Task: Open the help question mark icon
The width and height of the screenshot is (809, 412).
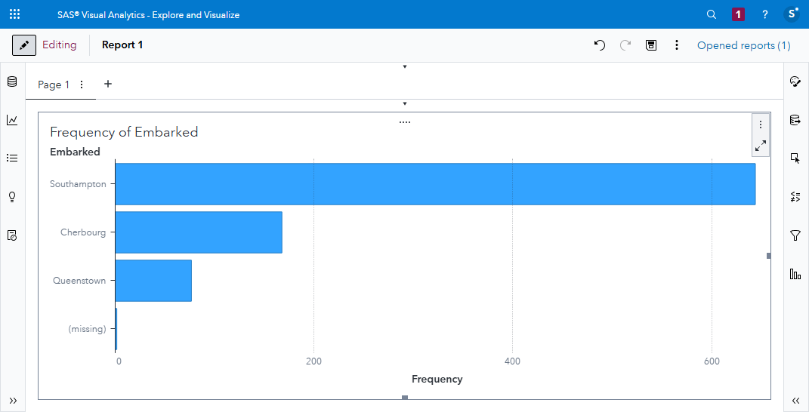Action: point(764,14)
